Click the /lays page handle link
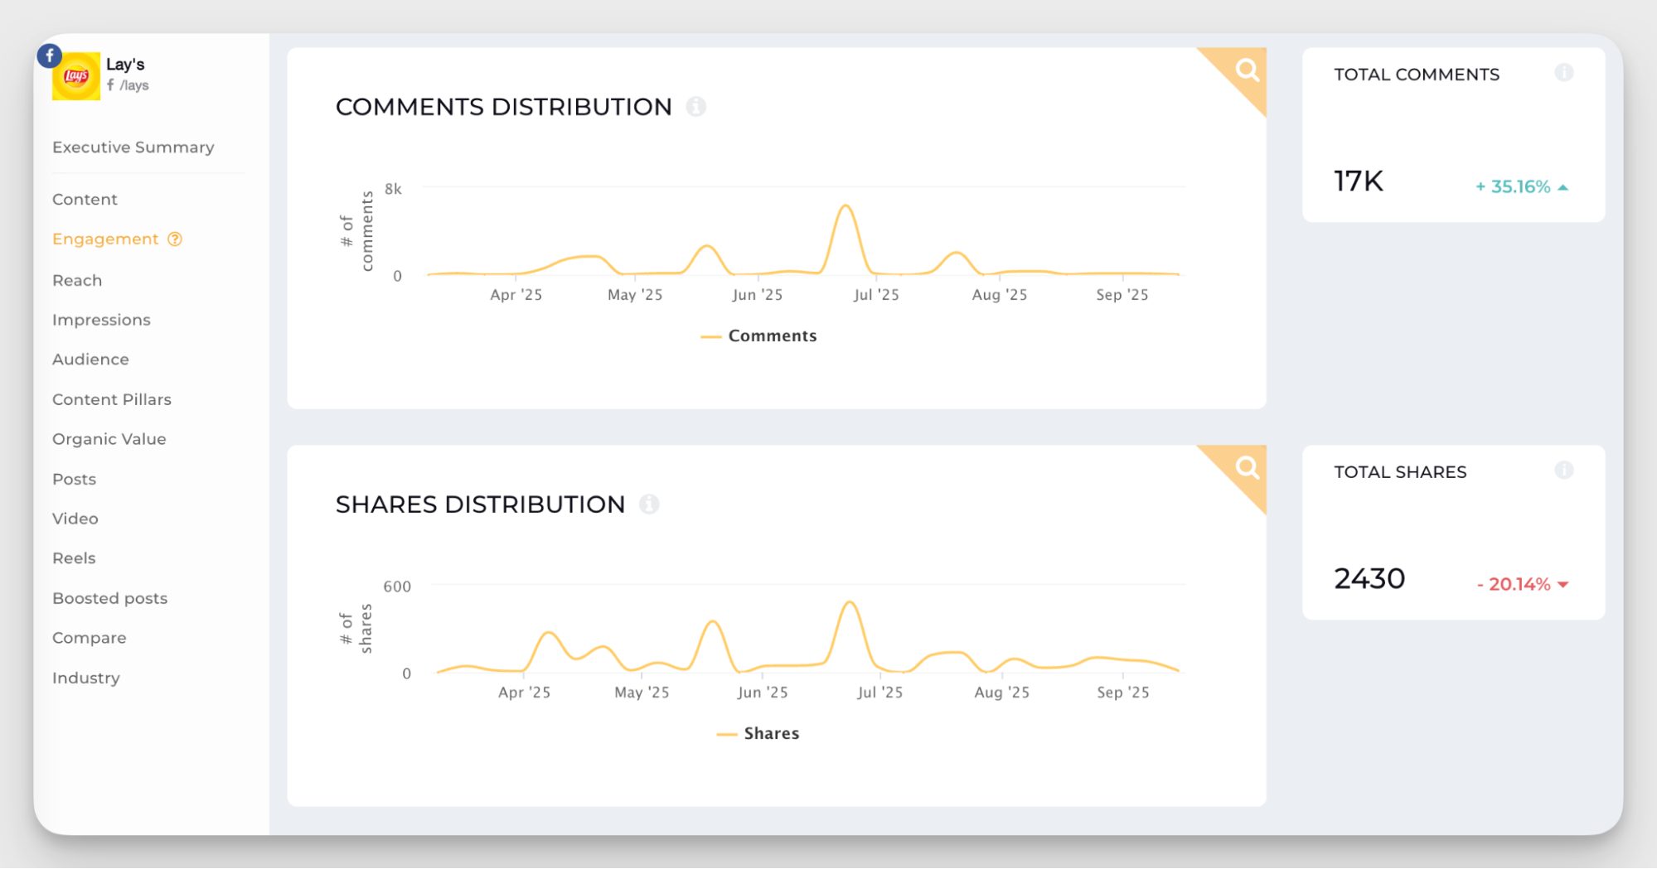The height and width of the screenshot is (869, 1657). click(133, 84)
